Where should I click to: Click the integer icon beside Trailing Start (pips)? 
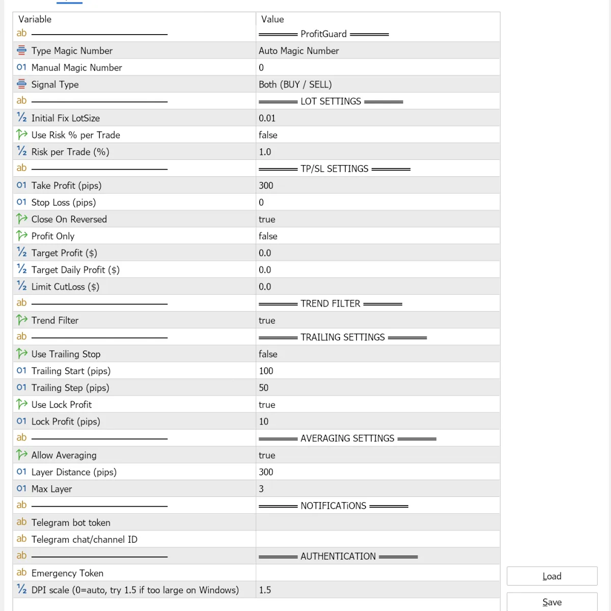pyautogui.click(x=21, y=371)
